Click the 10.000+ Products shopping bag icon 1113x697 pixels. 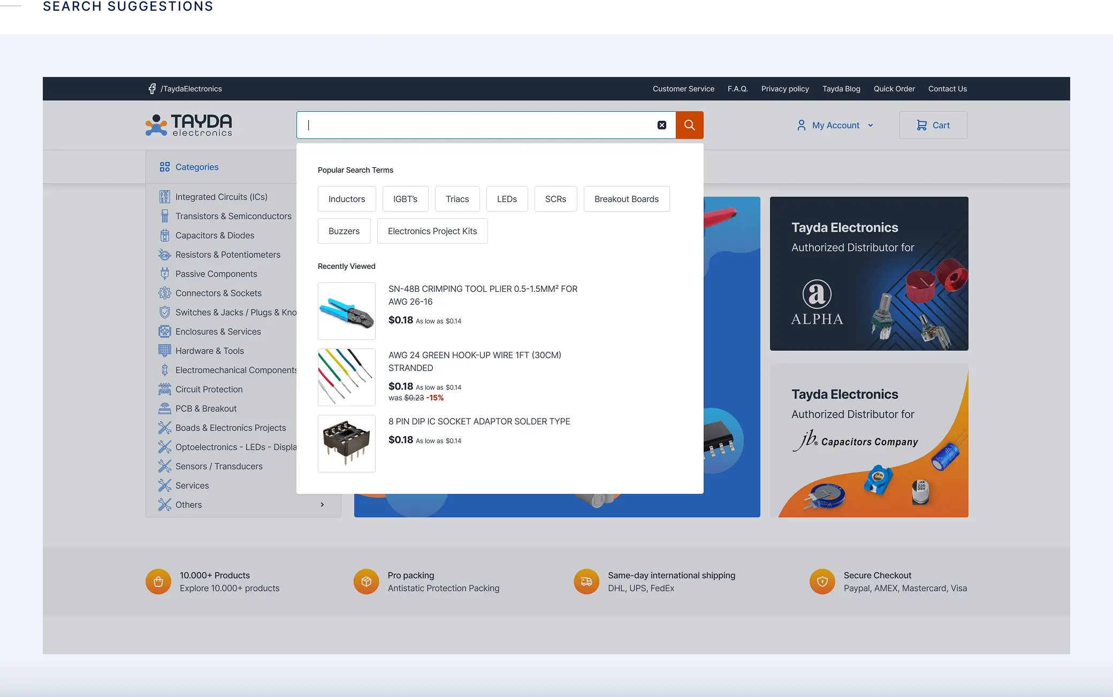tap(158, 582)
